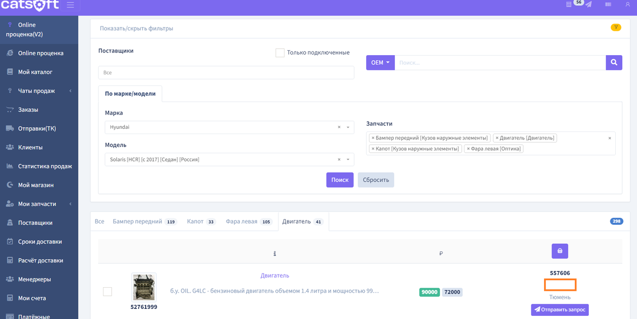Viewport: 637px width, 319px height.
Task: Switch to Бампер передний tab
Action: [x=145, y=221]
